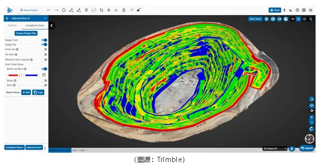The width and height of the screenshot is (323, 167).
Task: Select the location pin marker tool
Action: point(86,10)
